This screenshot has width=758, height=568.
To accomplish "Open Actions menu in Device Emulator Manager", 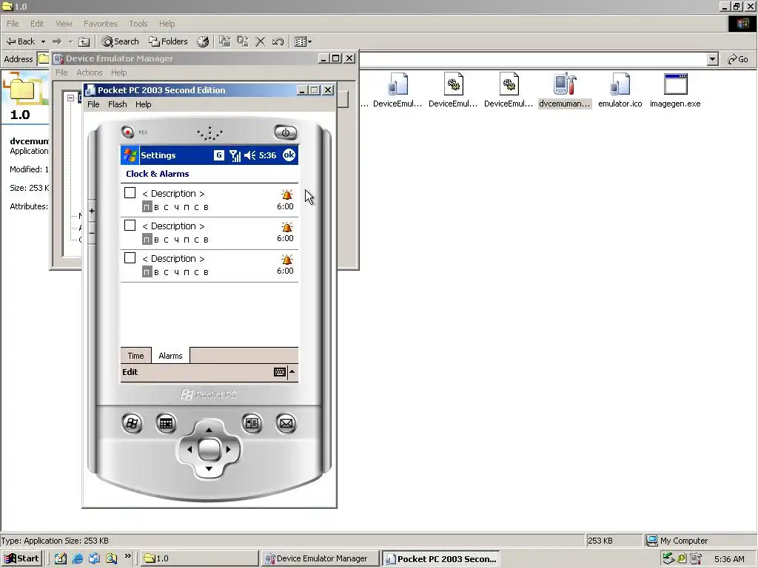I will (90, 72).
